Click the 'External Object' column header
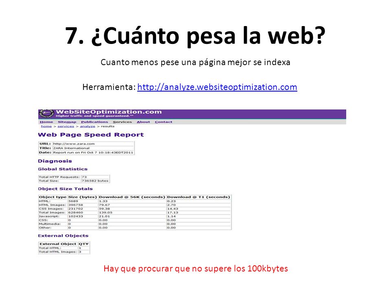391x293 pixels. click(x=58, y=244)
